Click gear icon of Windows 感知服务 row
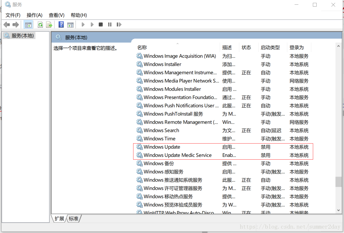344x233 pixels. (139, 171)
